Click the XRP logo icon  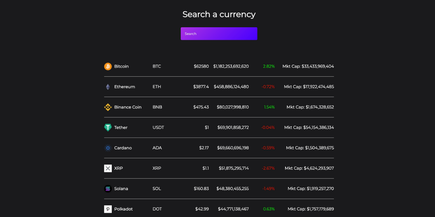click(108, 168)
